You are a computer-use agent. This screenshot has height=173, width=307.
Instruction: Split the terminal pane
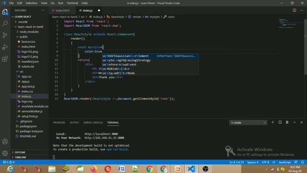(x=280, y=122)
